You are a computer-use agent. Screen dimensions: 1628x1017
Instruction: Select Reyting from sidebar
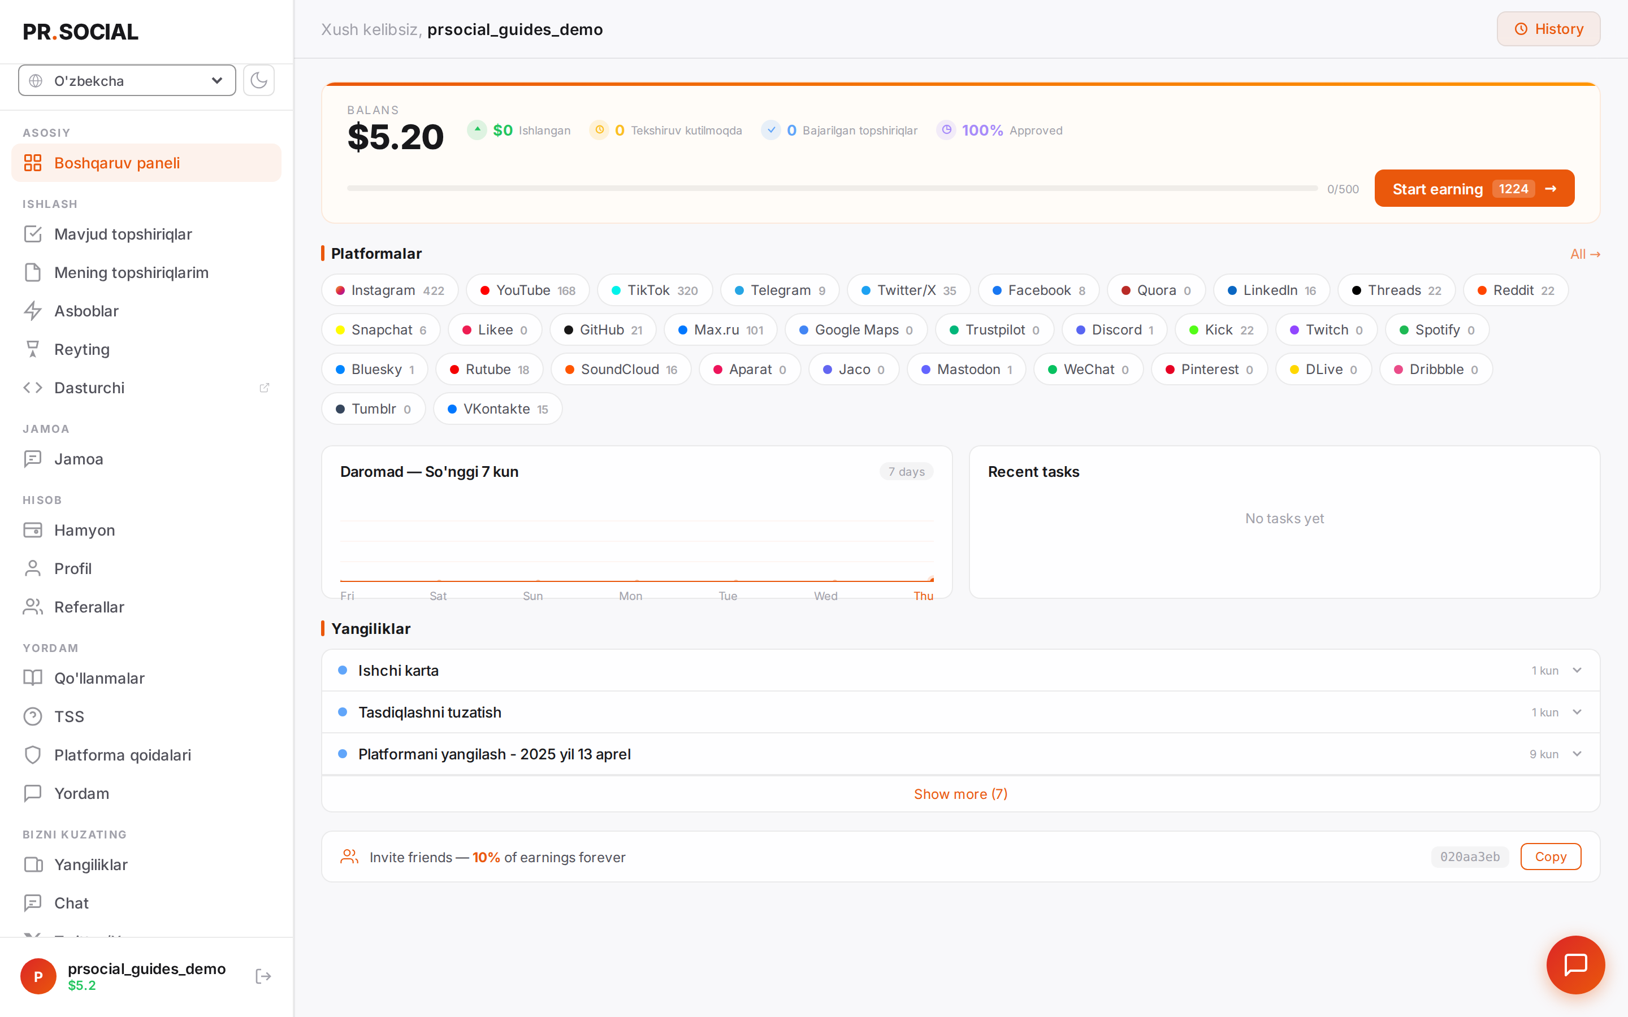click(x=146, y=349)
